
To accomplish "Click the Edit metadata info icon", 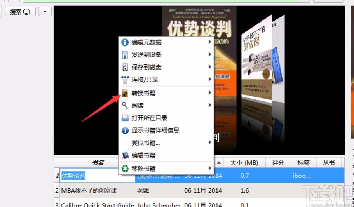I will (x=125, y=42).
